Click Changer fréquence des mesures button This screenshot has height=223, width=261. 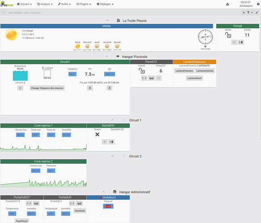click(x=47, y=88)
